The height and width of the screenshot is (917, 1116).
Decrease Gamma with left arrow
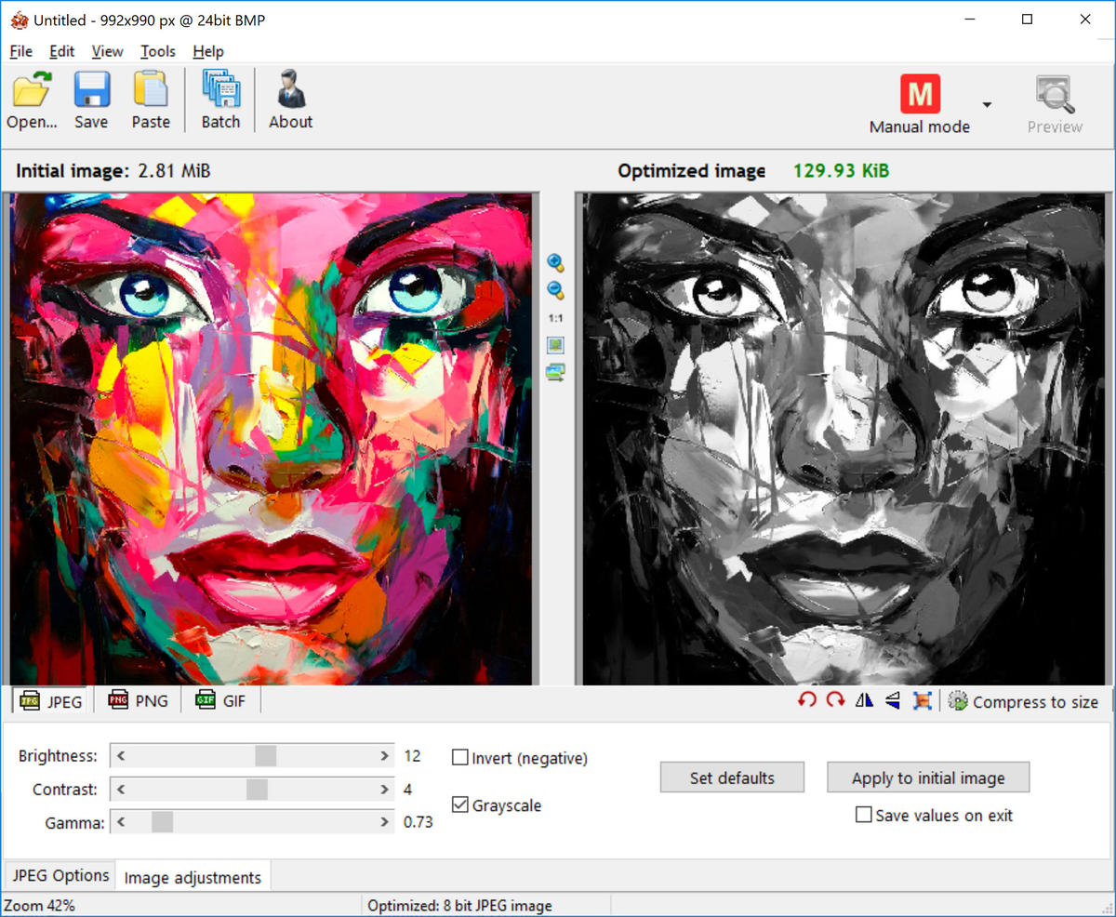(121, 822)
